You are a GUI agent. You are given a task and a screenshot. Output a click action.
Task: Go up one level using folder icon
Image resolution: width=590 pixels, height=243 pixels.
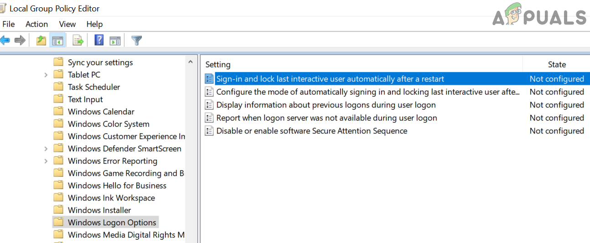click(41, 41)
